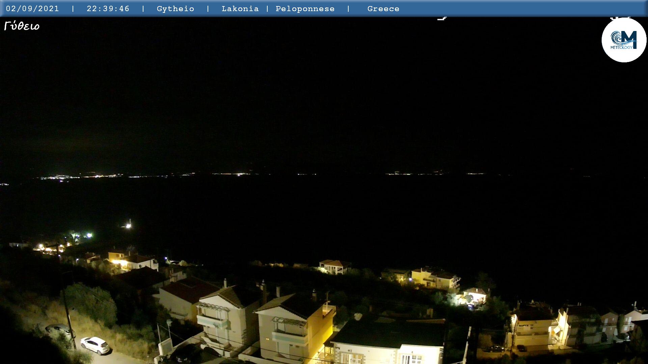Click the parked car at the bottom right street
This screenshot has width=648, height=364.
pyautogui.click(x=494, y=349)
